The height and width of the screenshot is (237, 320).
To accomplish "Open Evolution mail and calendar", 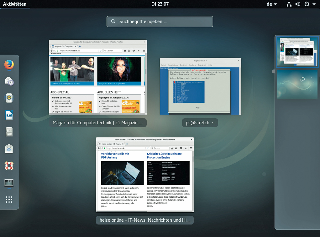I will click(9, 81).
